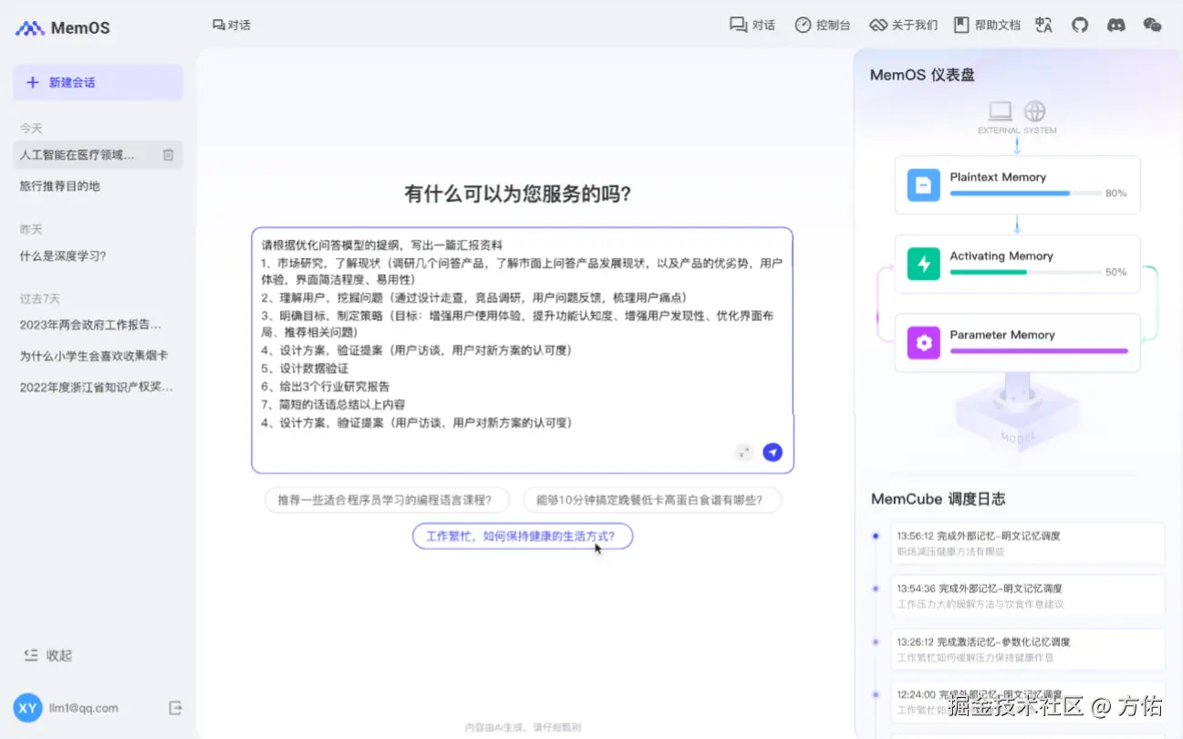1183x739 pixels.
Task: Click the MemOS 仪表盘 heading
Action: click(922, 75)
